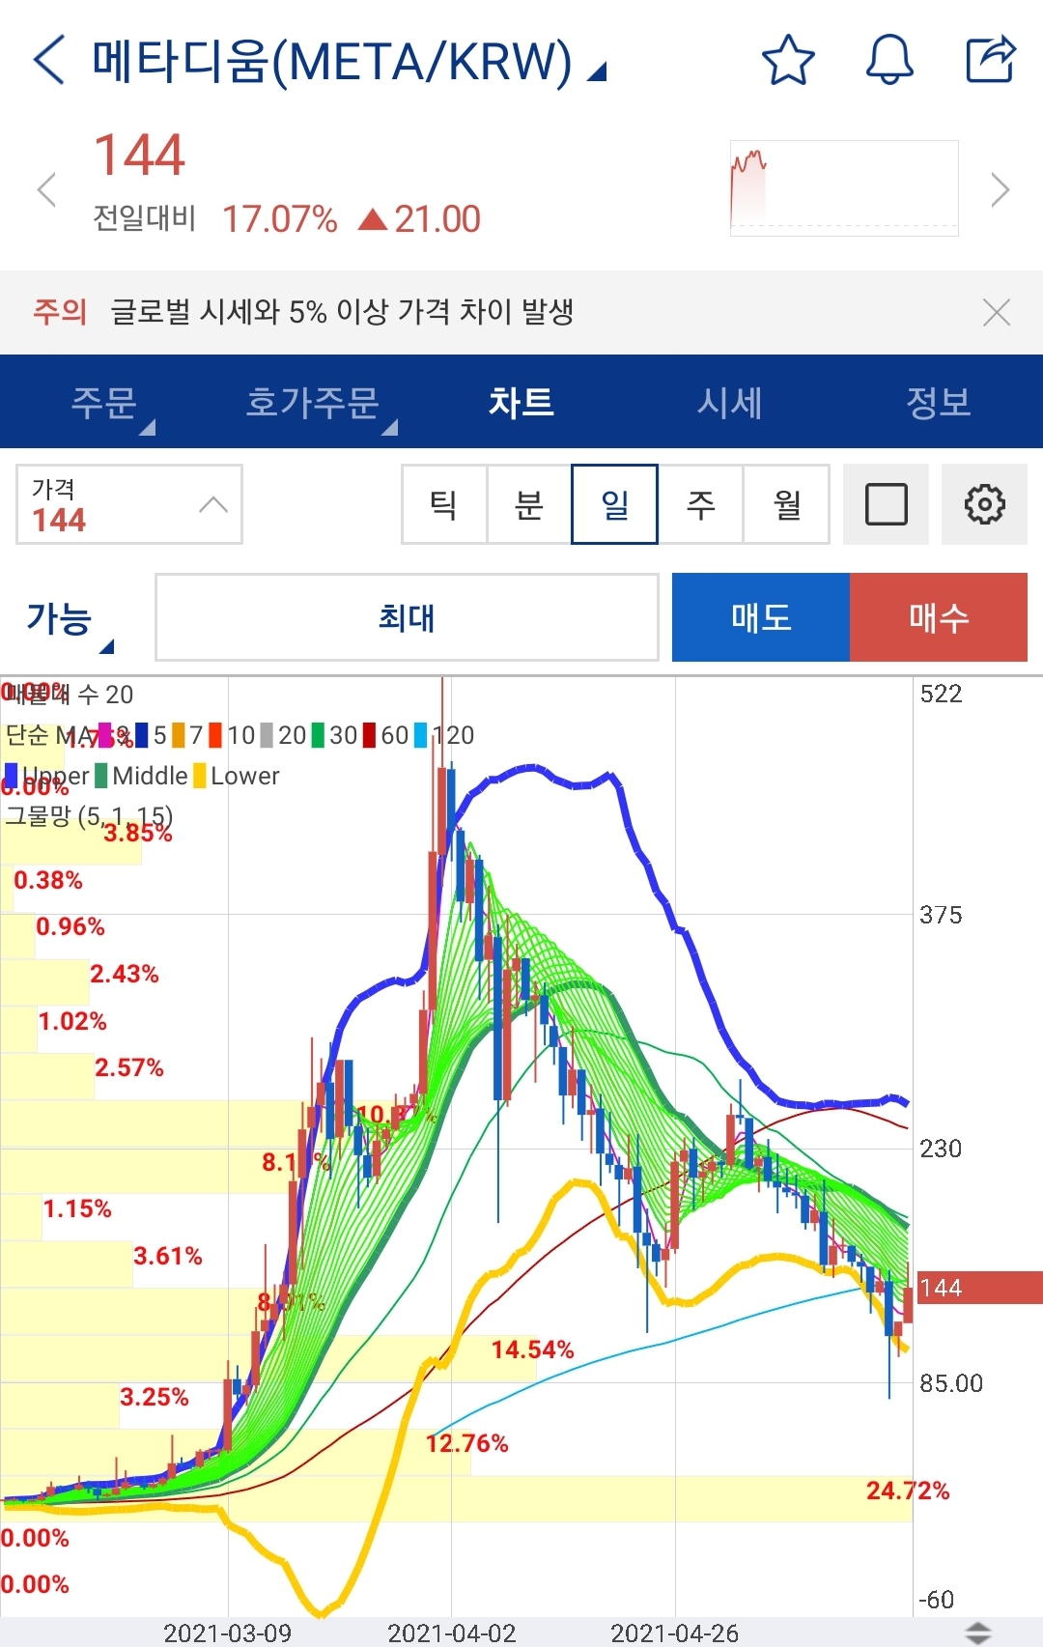
Task: Switch to next coin with right chevron
Action: tap(1001, 189)
